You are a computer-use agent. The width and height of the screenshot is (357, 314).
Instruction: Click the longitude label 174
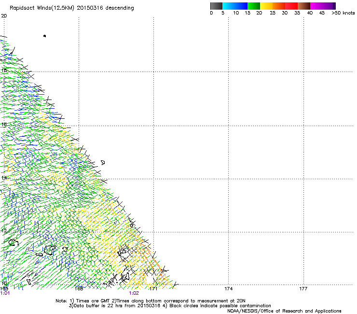[x=228, y=289]
